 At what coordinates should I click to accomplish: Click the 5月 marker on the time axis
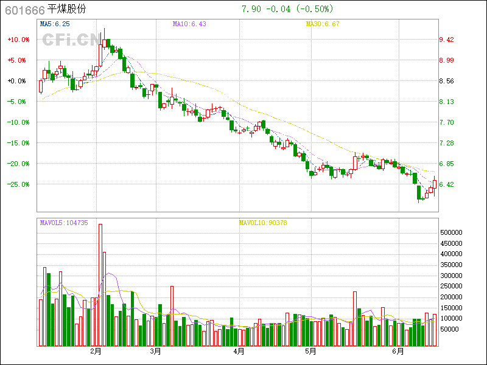click(310, 351)
